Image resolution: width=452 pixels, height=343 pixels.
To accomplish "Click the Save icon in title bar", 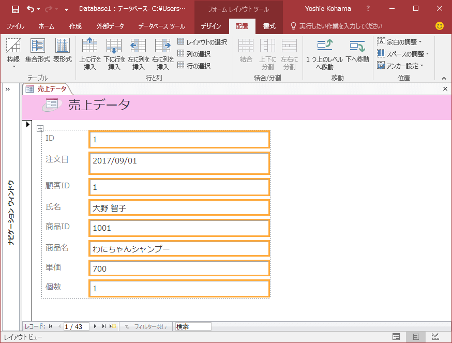I will [x=16, y=9].
